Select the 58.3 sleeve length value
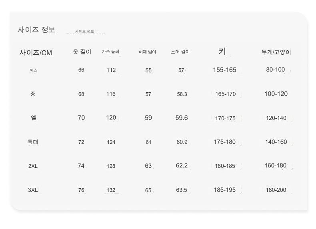This screenshot has width=316, height=229. click(182, 94)
